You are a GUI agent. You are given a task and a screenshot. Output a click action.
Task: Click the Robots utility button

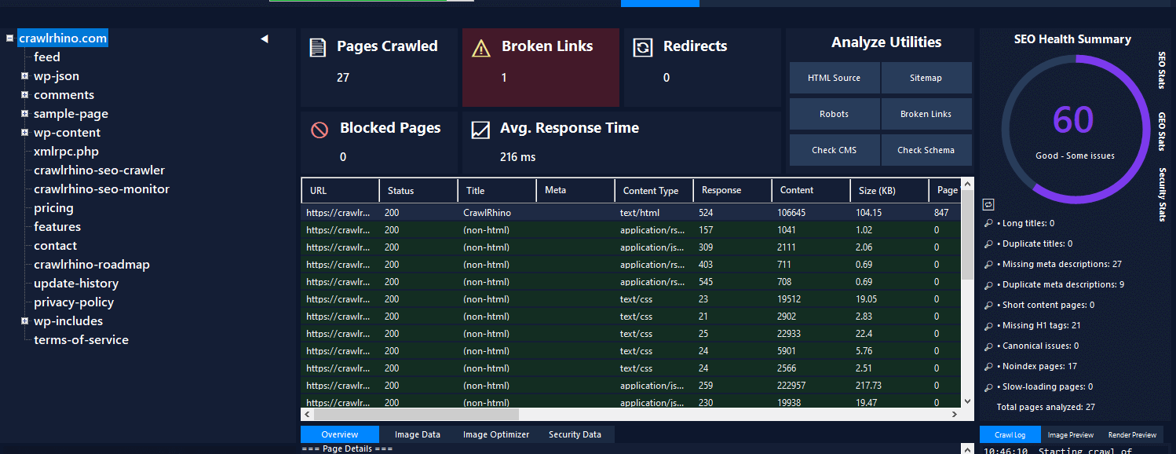(835, 114)
